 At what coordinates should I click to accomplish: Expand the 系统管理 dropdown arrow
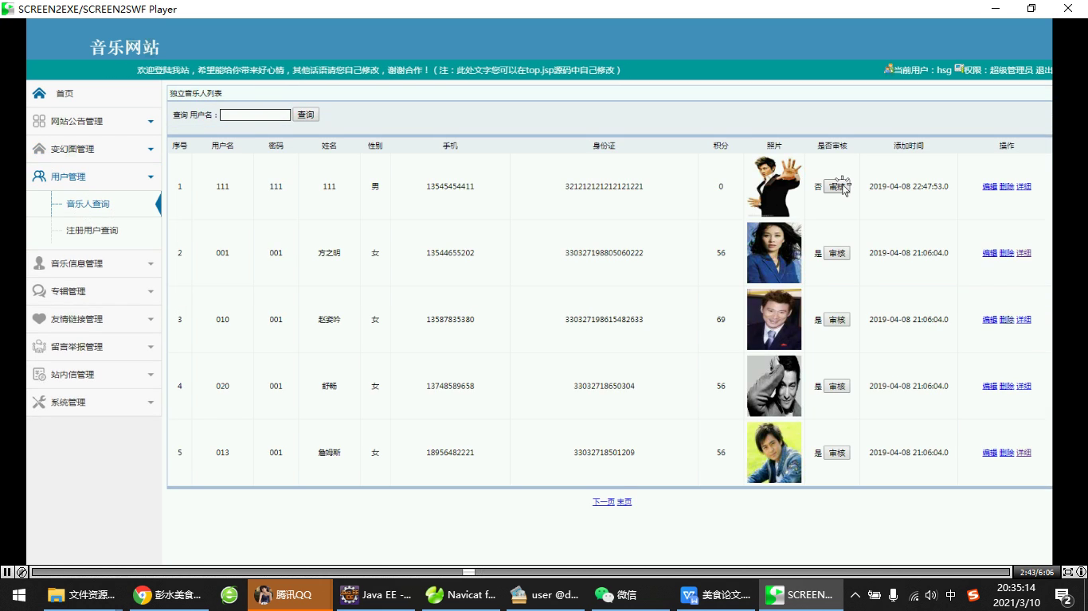point(151,403)
